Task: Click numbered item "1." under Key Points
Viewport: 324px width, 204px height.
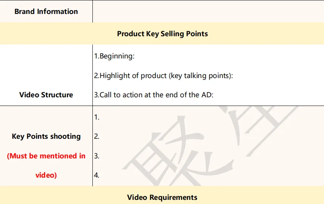Action: (97, 117)
